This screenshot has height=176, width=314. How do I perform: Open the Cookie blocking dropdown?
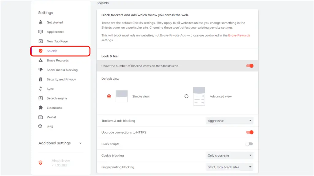pos(229,156)
